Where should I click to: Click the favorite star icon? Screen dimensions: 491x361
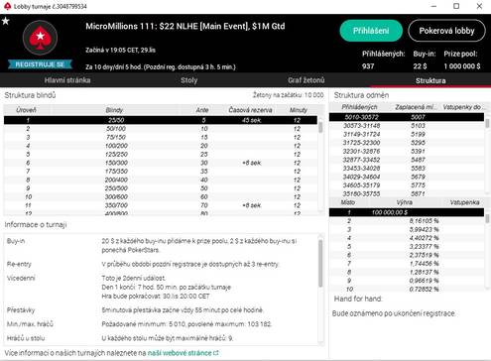pyautogui.click(x=6, y=21)
